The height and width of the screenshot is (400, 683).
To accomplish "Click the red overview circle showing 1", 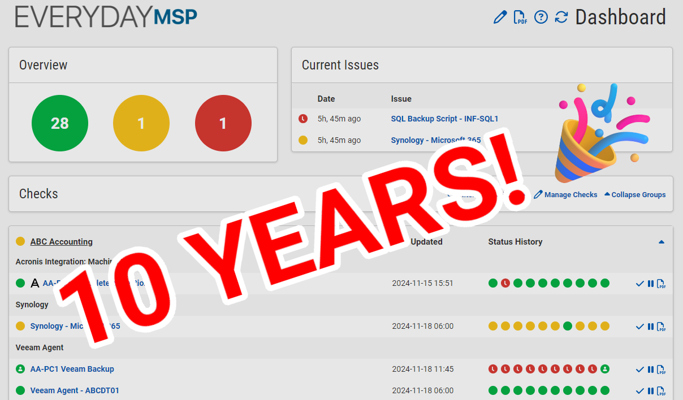I will [x=223, y=123].
